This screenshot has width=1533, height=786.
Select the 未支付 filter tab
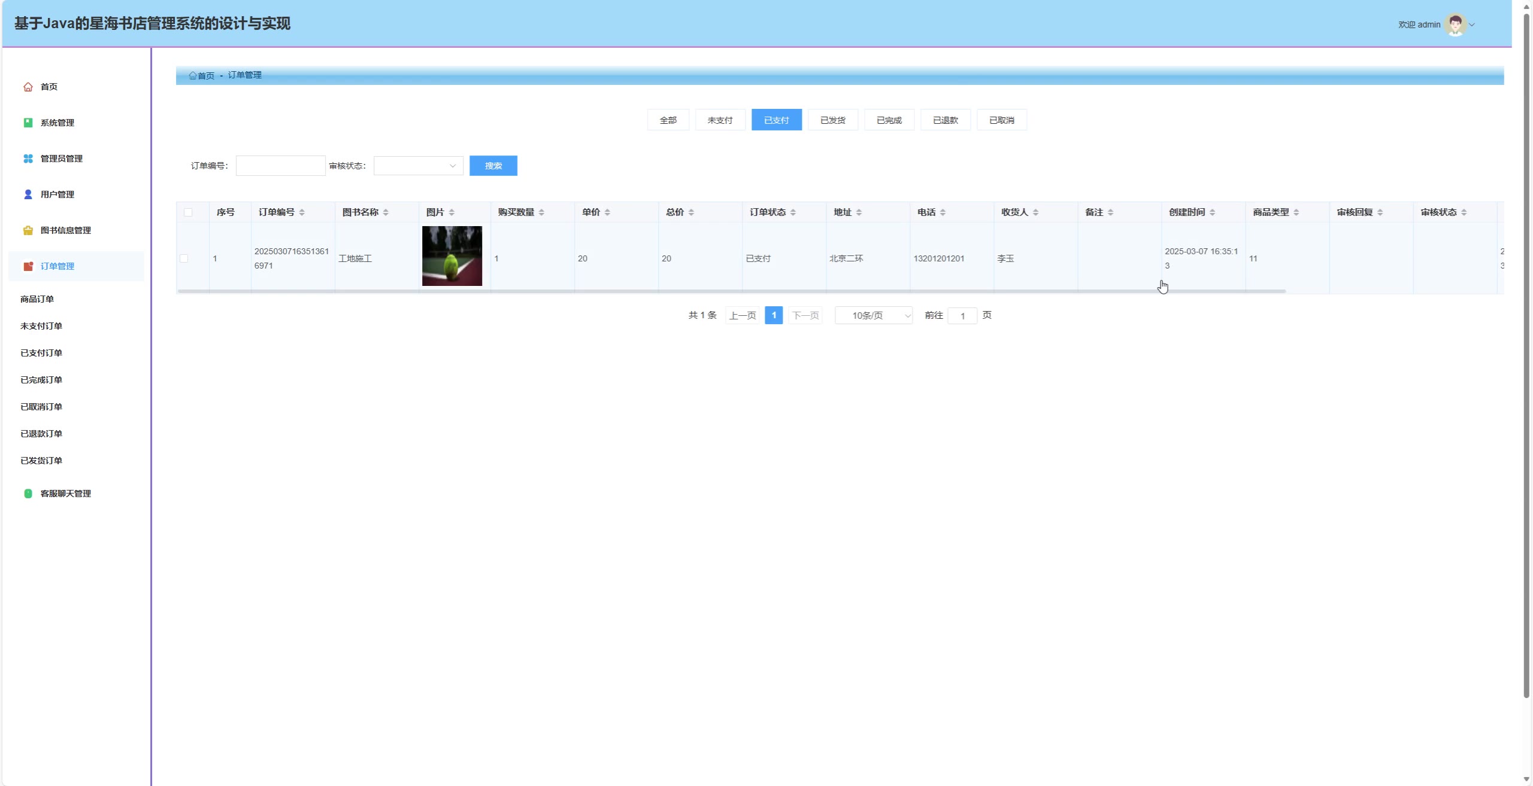click(x=720, y=120)
